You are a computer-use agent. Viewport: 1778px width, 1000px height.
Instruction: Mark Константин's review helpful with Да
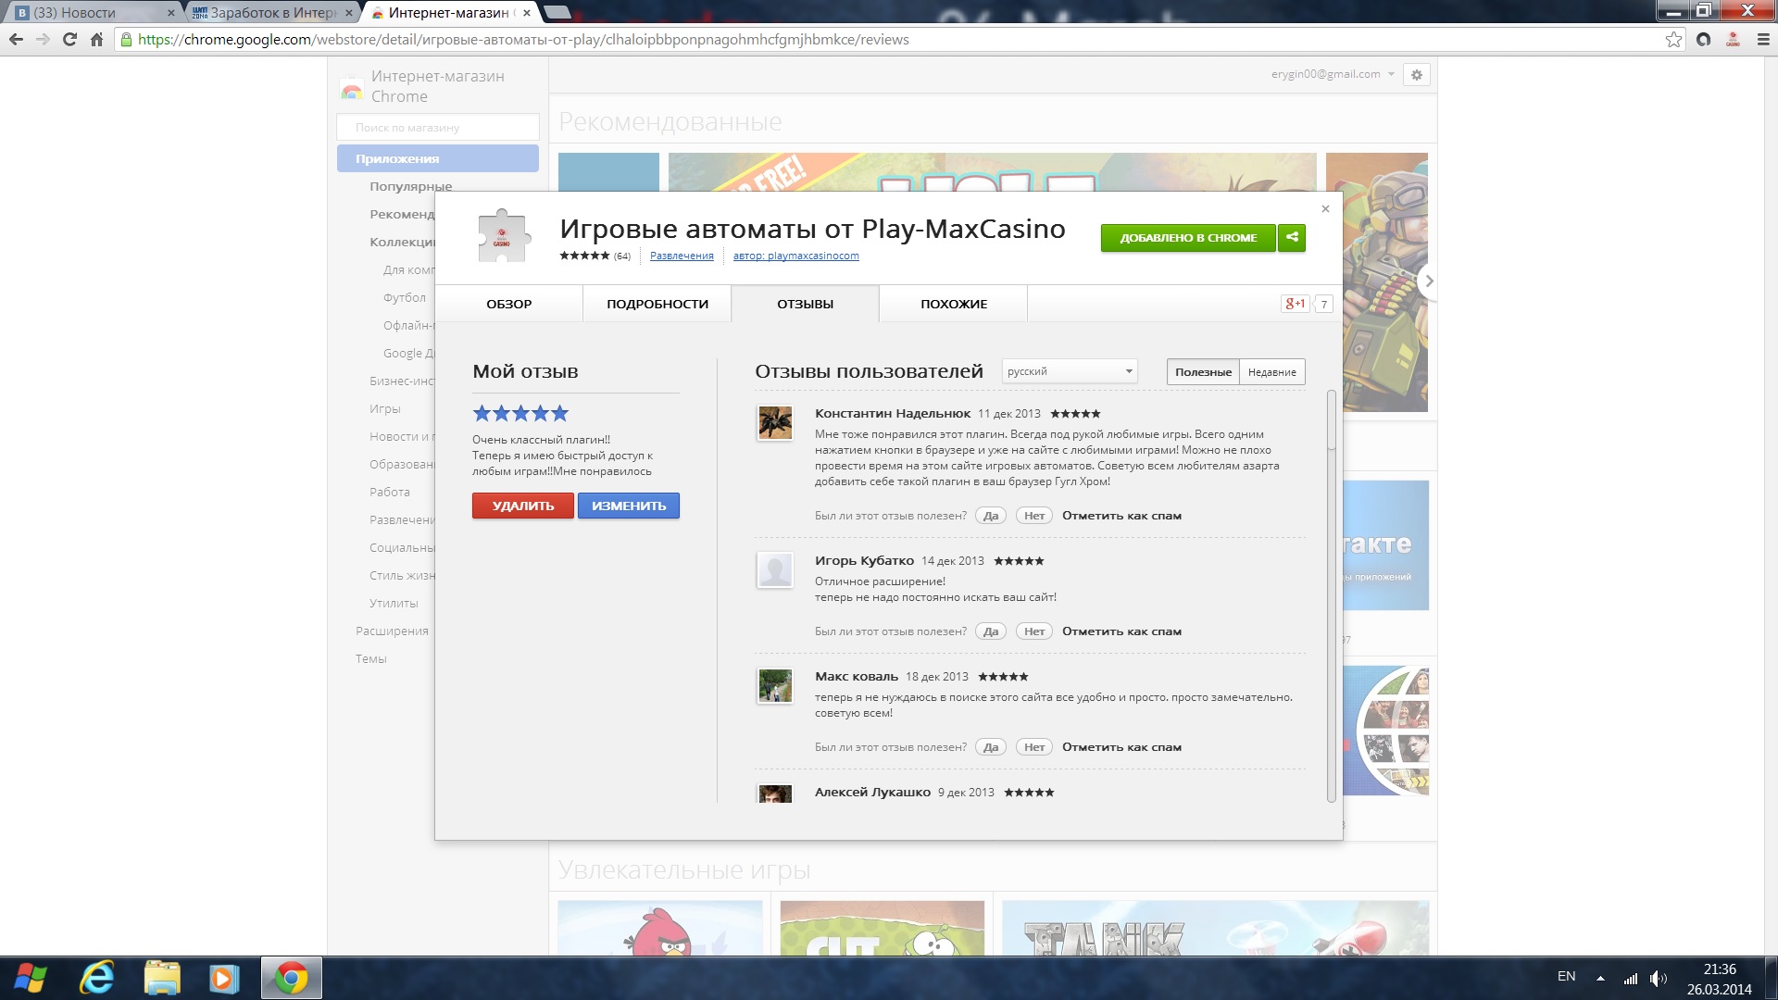coord(991,516)
